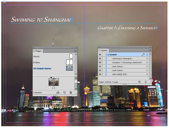Select the Layers panel tab

pyautogui.click(x=104, y=50)
